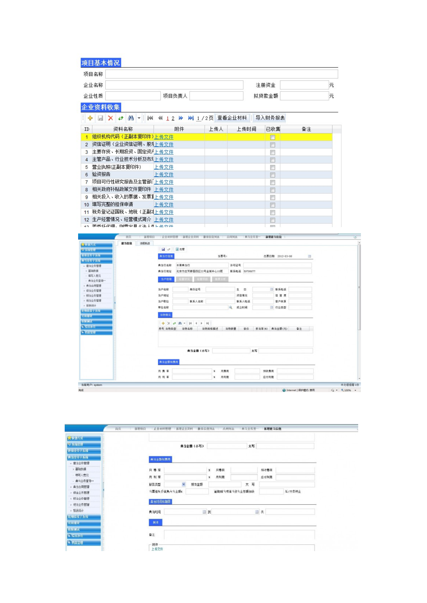Click 上传文件 link for 验资报告 row
The width and height of the screenshot is (427, 603).
[164, 175]
